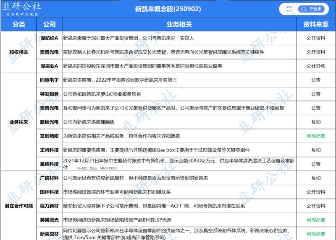Viewport: 336px width, 240px height.
Task: Click company name 路维光电
Action: 49,122
